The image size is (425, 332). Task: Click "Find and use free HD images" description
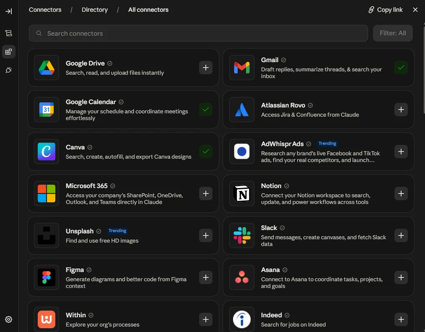click(x=102, y=241)
